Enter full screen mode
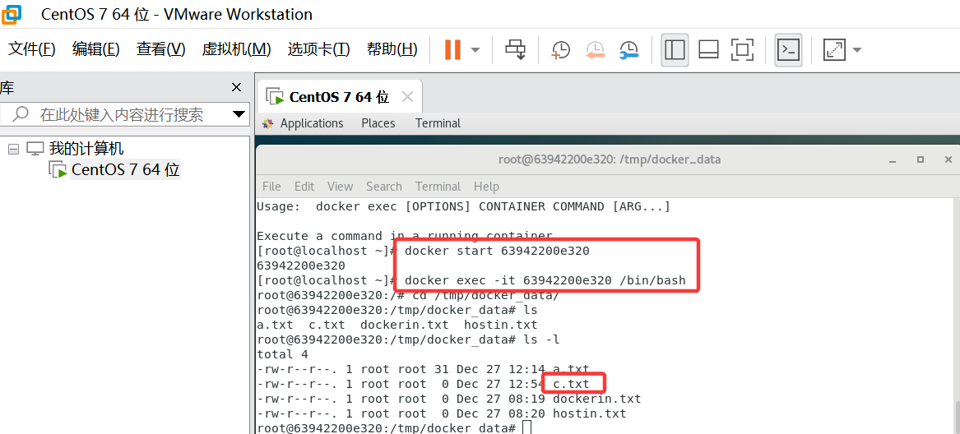 (742, 49)
